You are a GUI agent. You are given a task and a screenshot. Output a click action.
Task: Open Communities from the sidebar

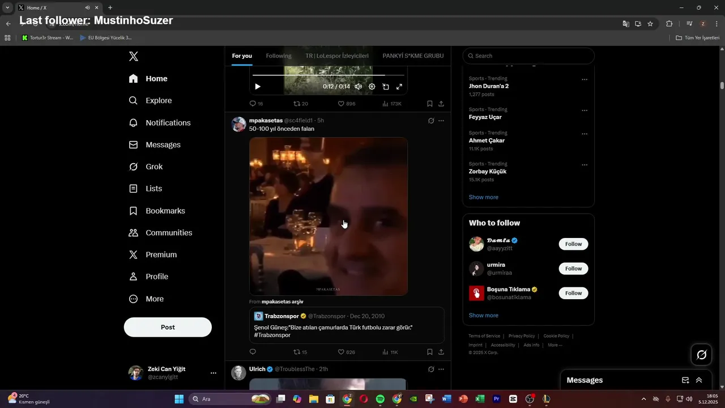[x=160, y=233]
